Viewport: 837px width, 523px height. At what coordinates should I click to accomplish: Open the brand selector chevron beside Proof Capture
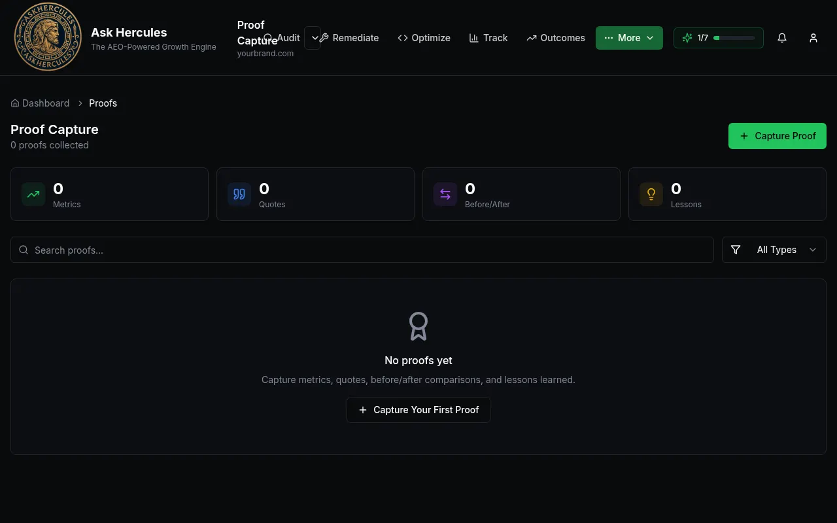pos(313,38)
